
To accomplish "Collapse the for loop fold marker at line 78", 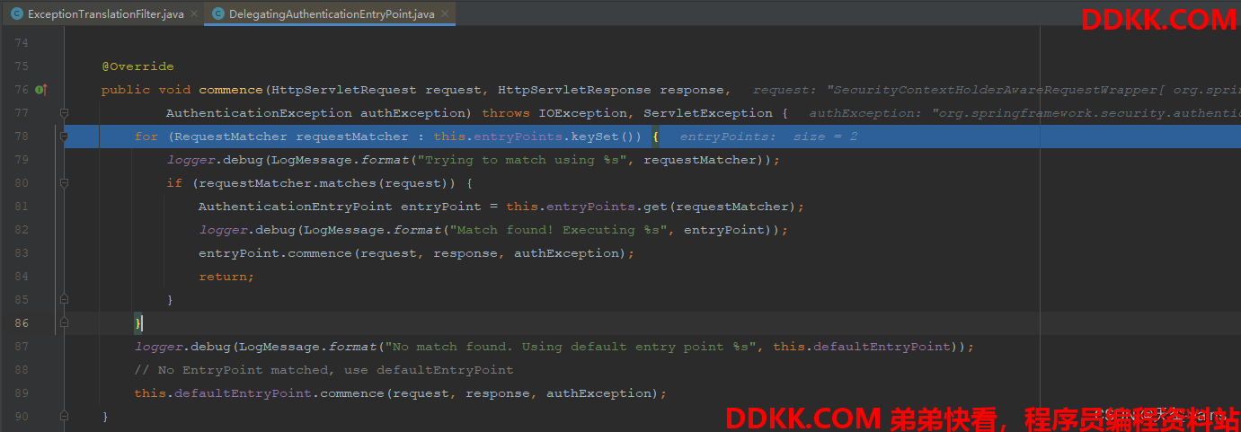I will tap(64, 137).
